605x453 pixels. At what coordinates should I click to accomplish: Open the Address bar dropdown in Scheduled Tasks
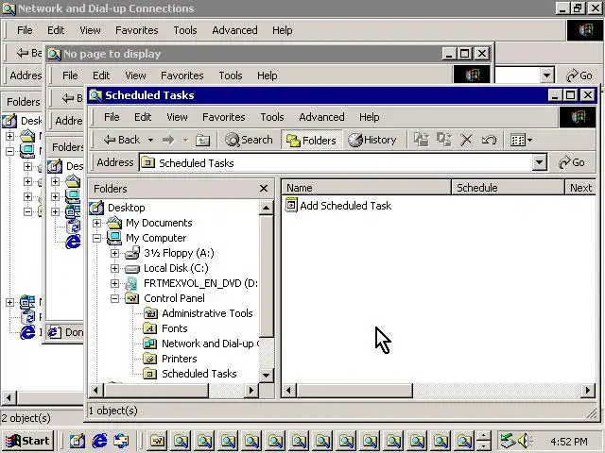click(x=540, y=162)
